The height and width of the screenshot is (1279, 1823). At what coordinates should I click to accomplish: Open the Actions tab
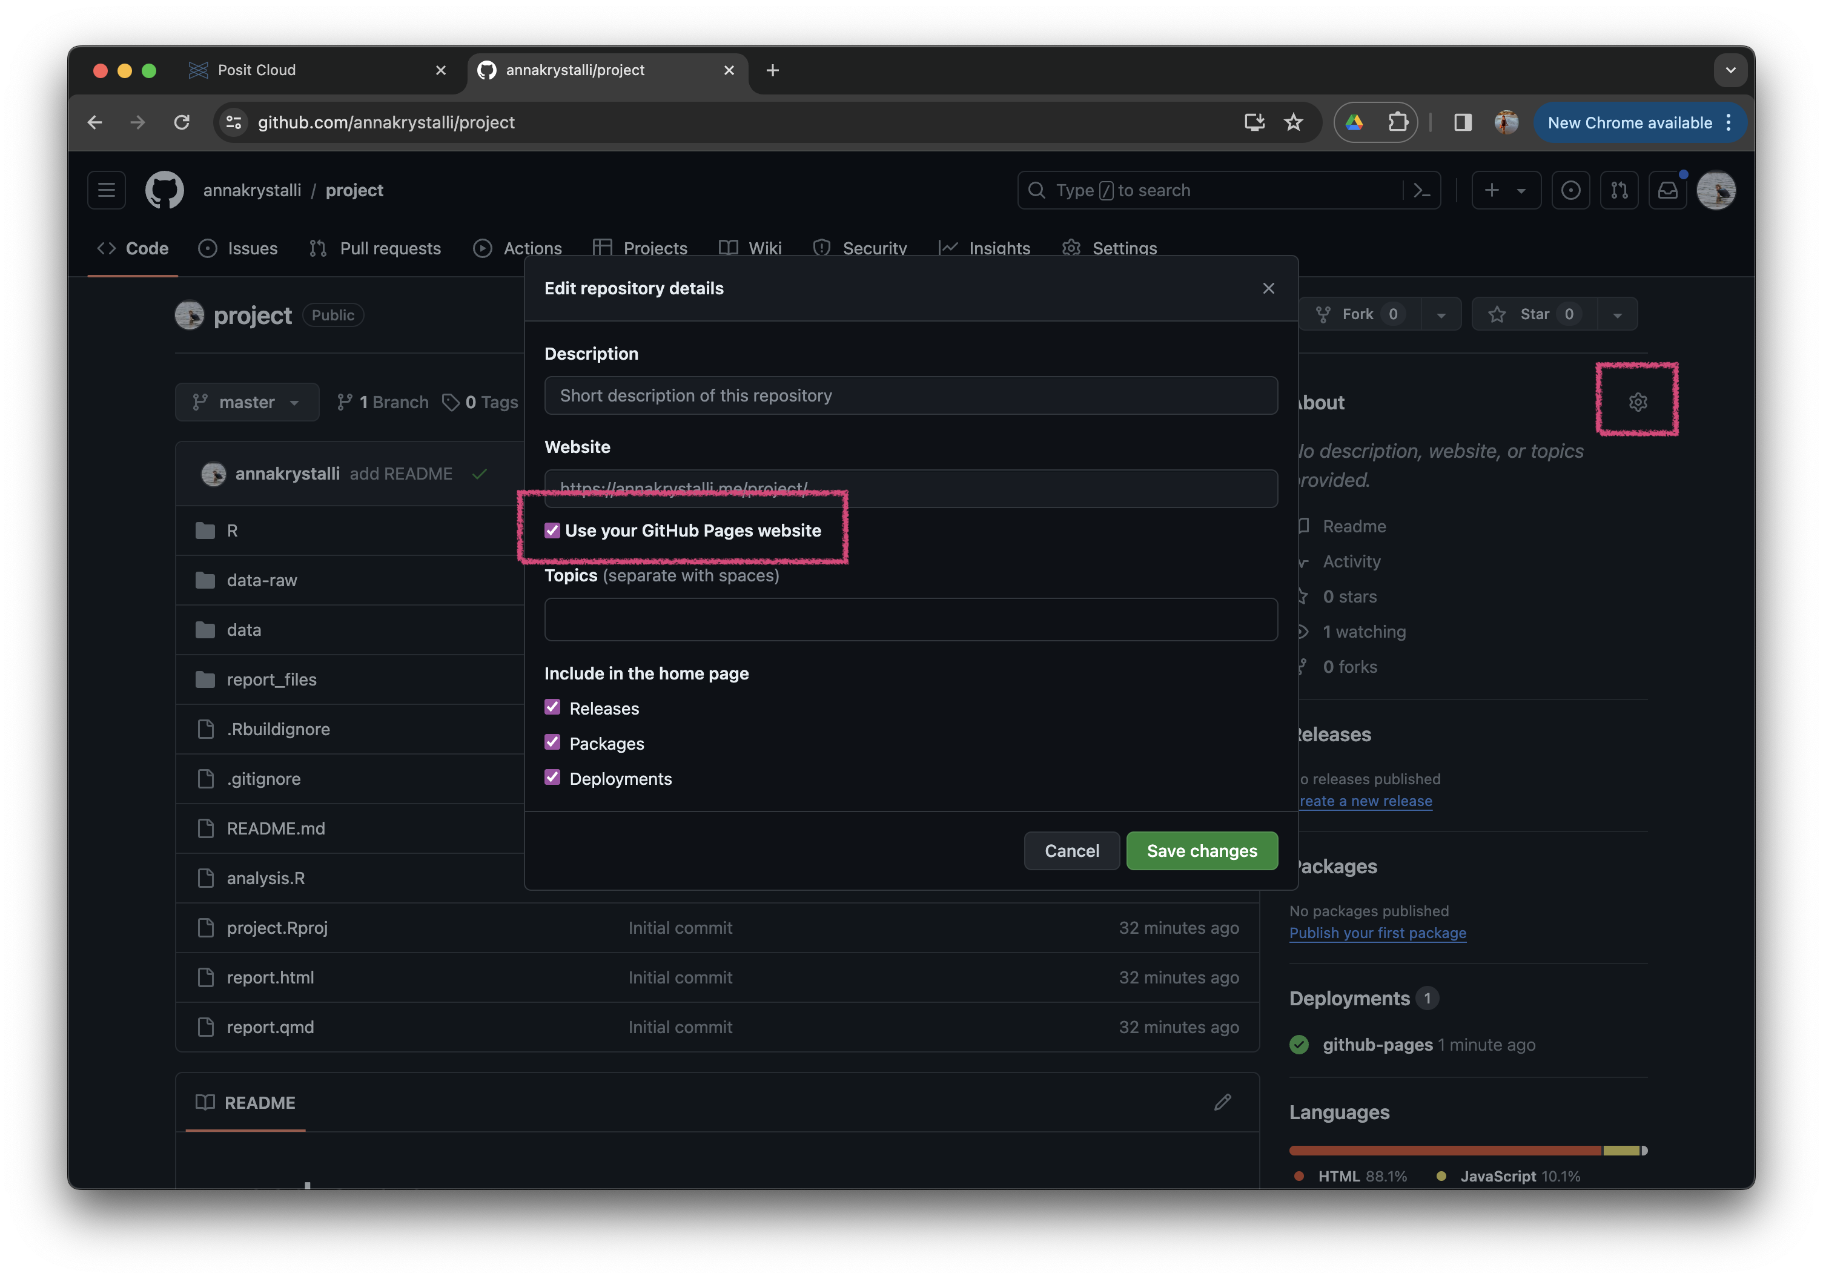coord(518,248)
